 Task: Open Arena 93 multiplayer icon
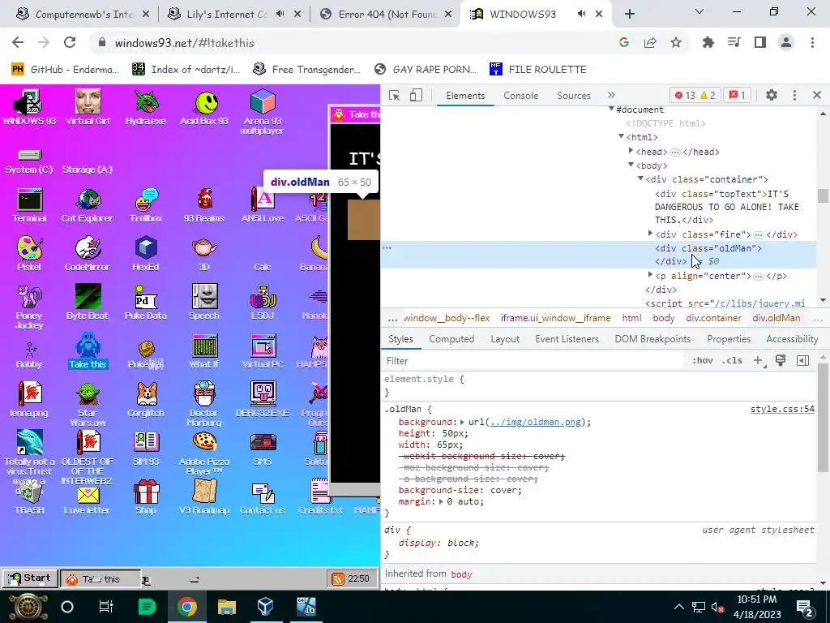[x=263, y=112]
